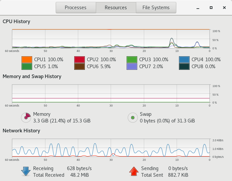Open the File Systems tab

tap(156, 8)
